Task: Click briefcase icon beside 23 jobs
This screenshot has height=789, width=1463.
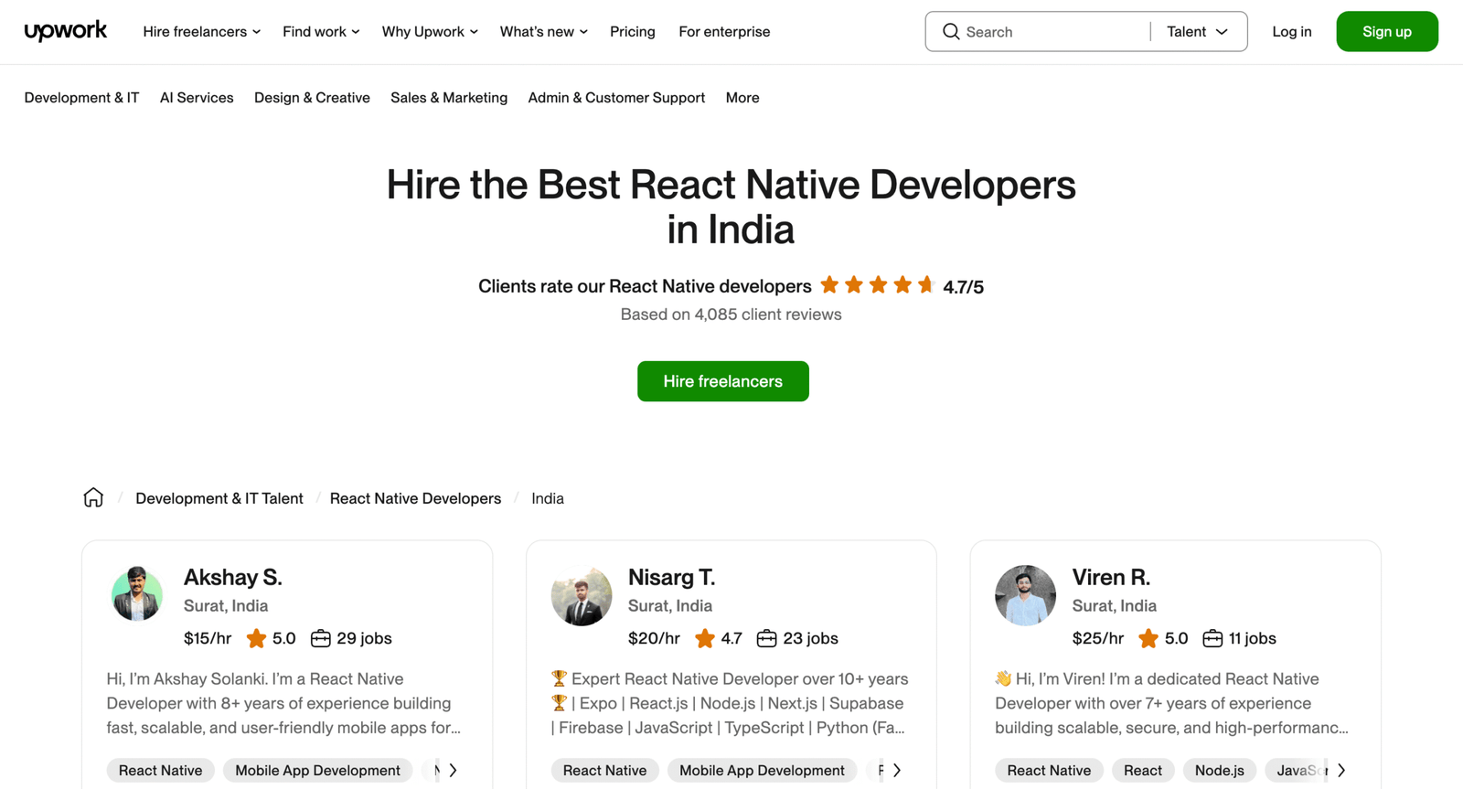Action: click(766, 638)
